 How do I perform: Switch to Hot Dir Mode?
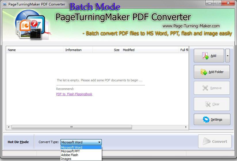tap(18, 142)
